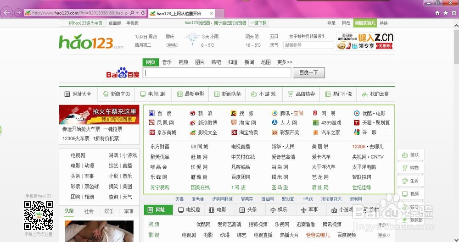Open the 新版主页 navigation tab
The image size is (459, 242).
click(117, 94)
